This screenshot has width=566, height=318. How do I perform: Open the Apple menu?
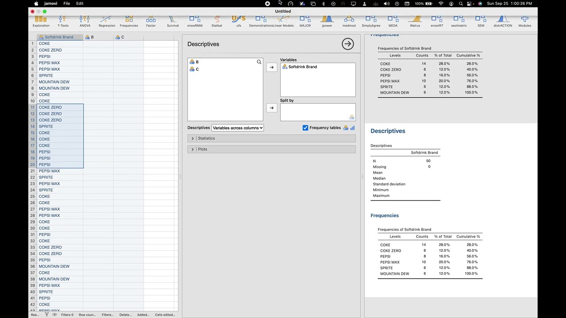36,4
